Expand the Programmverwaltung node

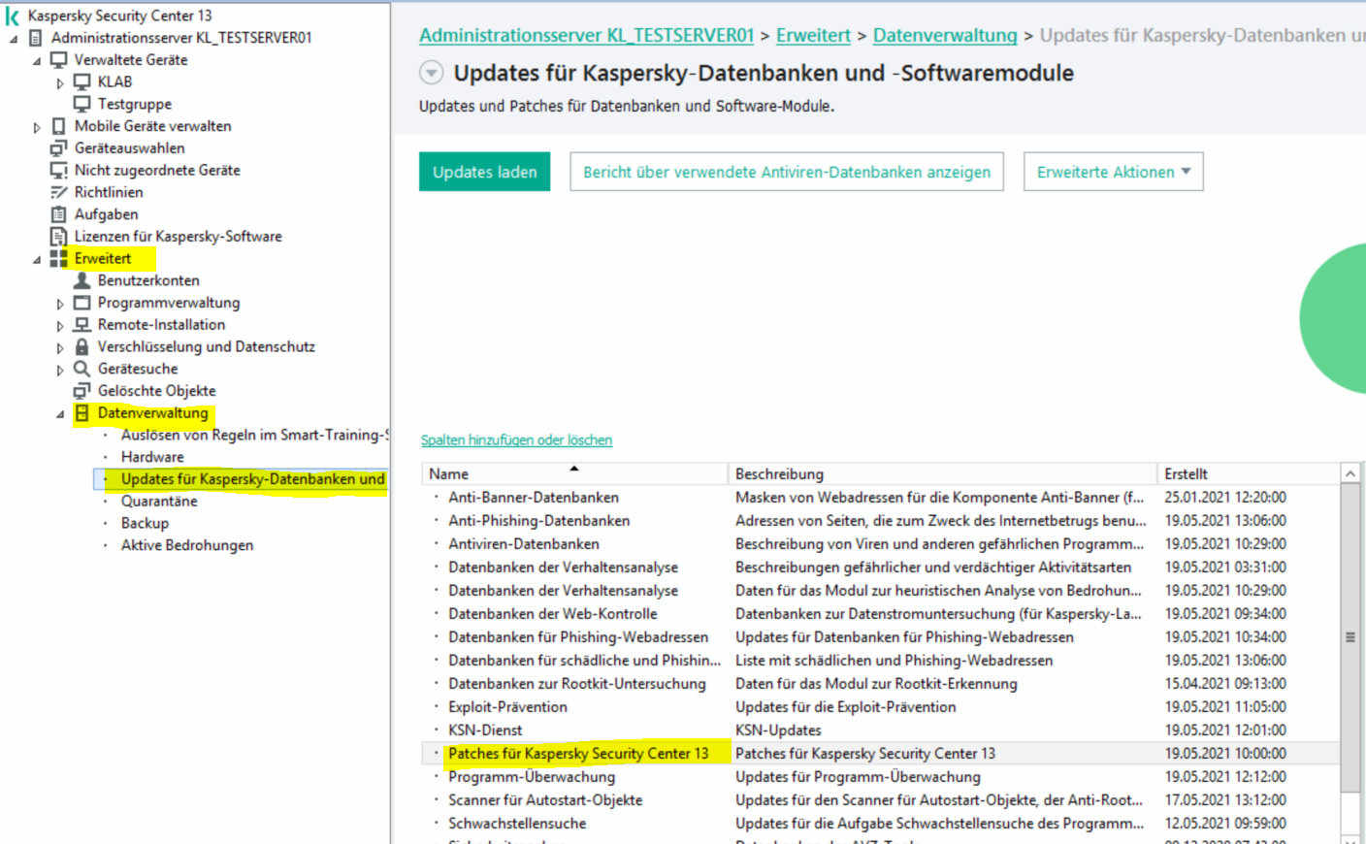point(60,304)
